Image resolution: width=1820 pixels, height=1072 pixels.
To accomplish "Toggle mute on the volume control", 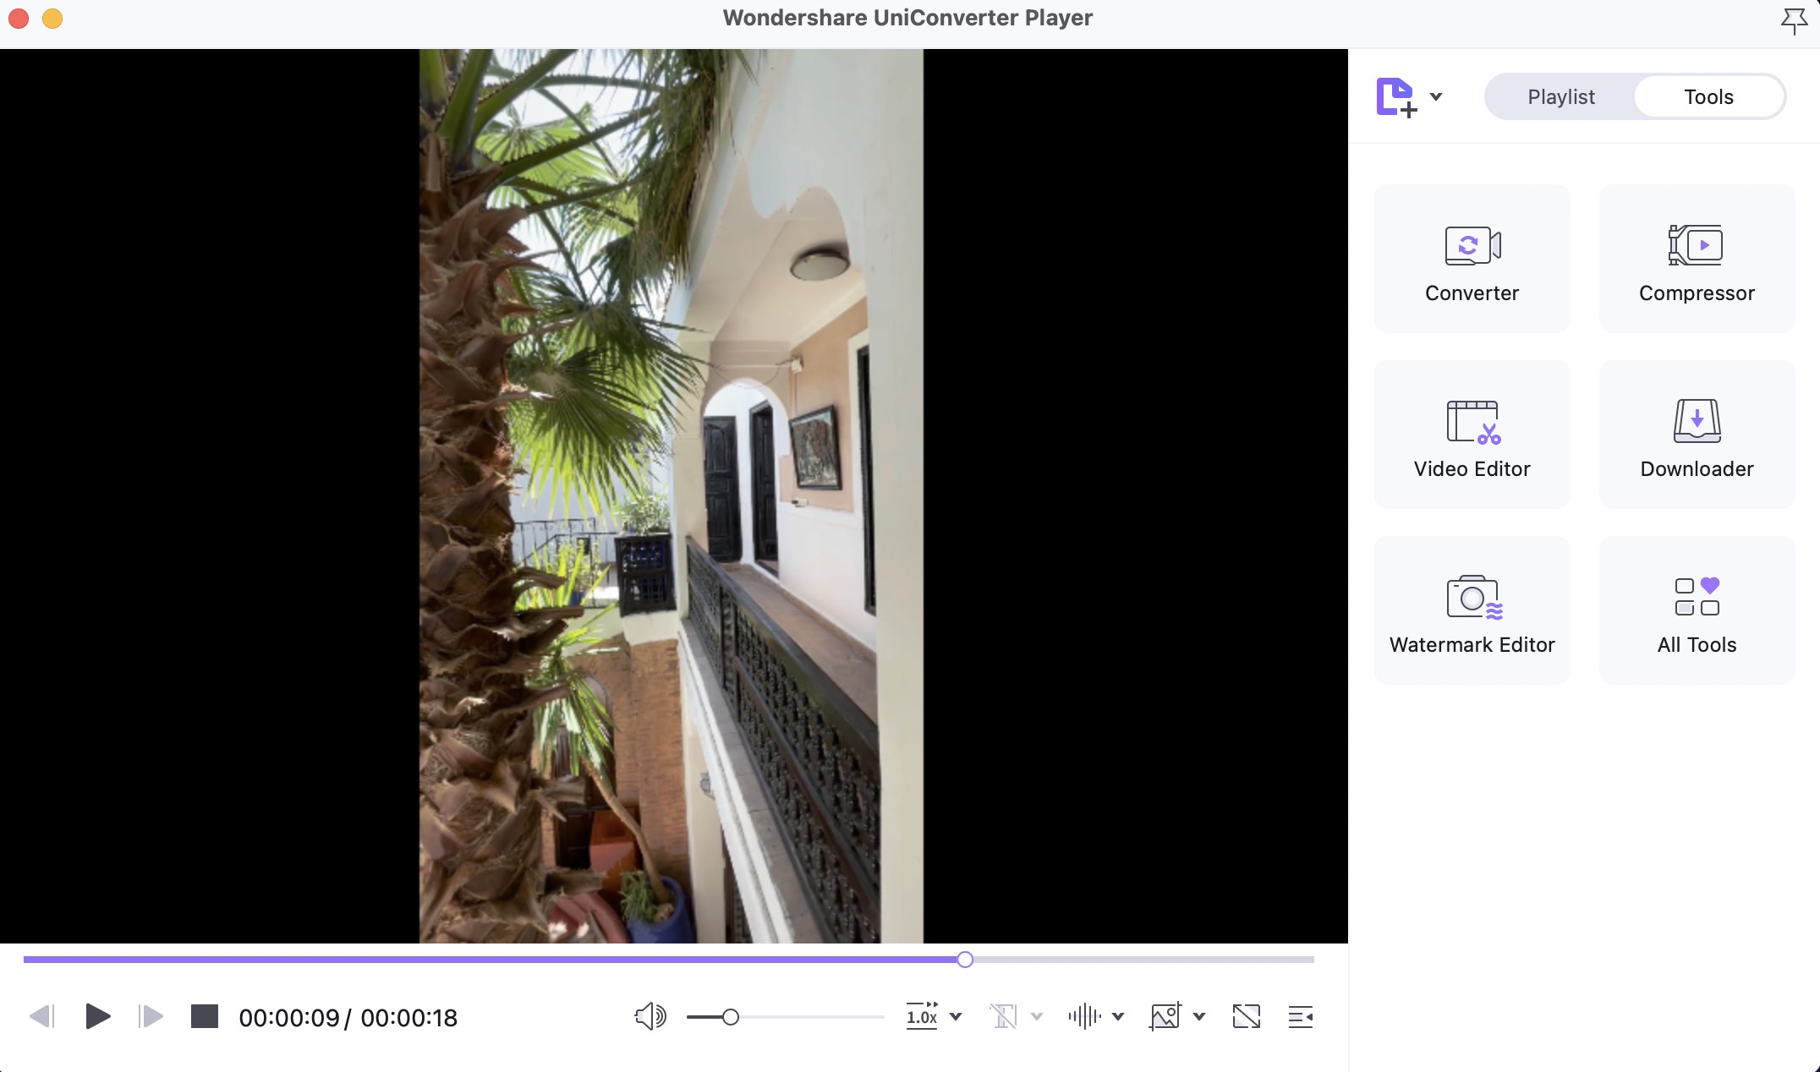I will [x=650, y=1016].
